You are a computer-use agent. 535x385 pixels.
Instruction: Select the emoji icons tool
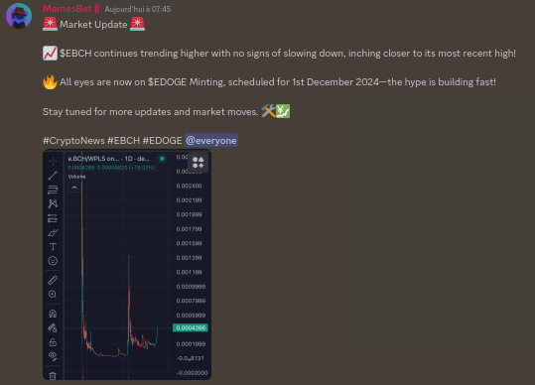(53, 261)
